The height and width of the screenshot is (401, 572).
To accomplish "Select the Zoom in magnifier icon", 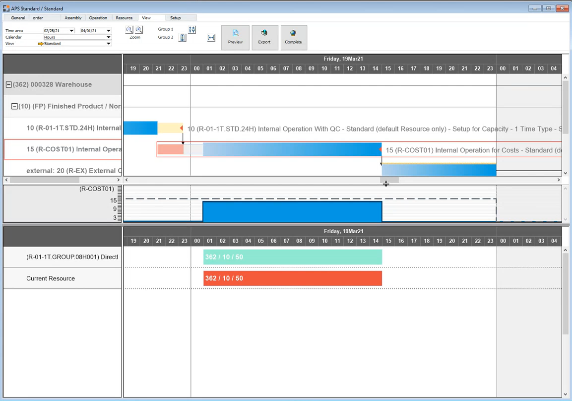I will point(139,29).
